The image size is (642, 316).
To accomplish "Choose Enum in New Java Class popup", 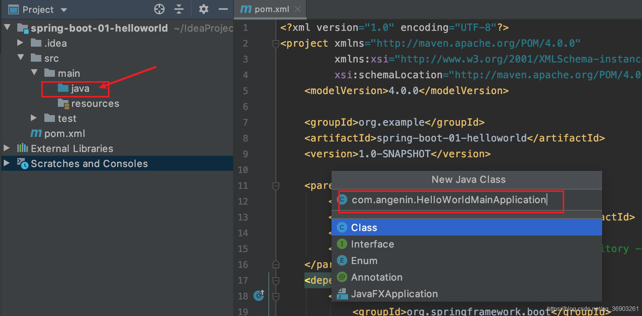I will click(x=467, y=260).
